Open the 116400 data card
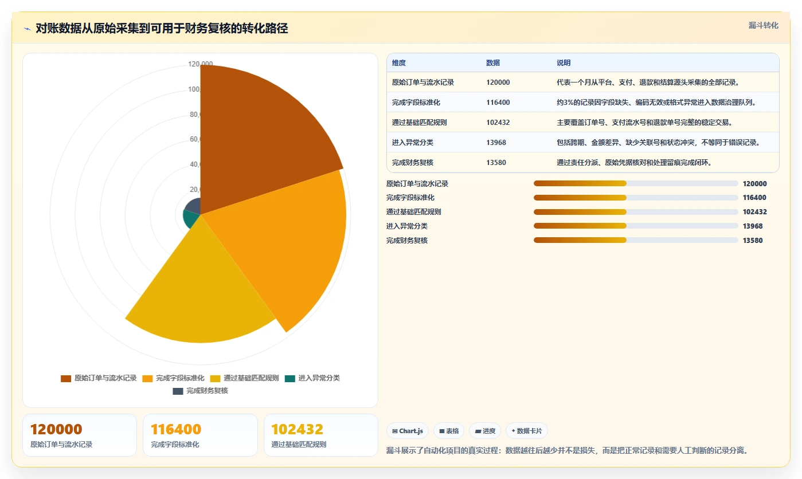Screen dimensions: 802x479 coord(200,435)
